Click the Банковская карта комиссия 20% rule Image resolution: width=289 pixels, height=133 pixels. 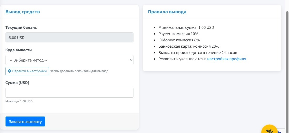click(189, 46)
